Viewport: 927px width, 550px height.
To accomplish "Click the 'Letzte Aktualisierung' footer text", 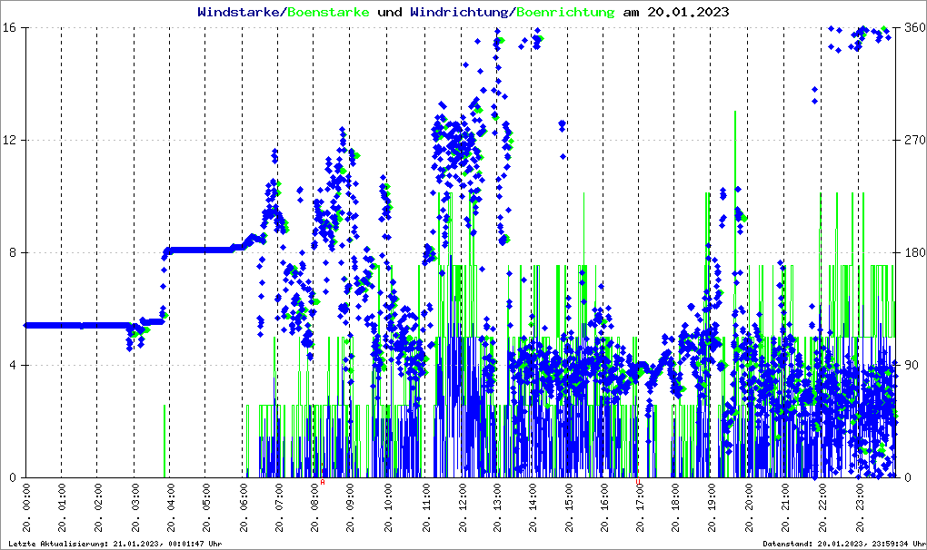I will pos(115,544).
